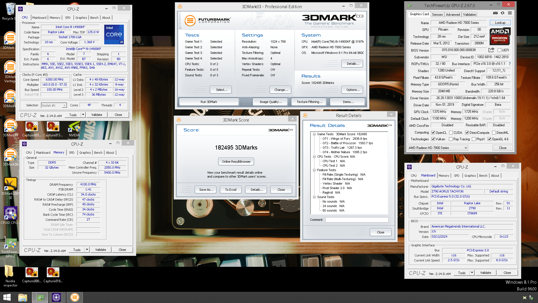Click Bus Interface question mark icon

click(509, 64)
